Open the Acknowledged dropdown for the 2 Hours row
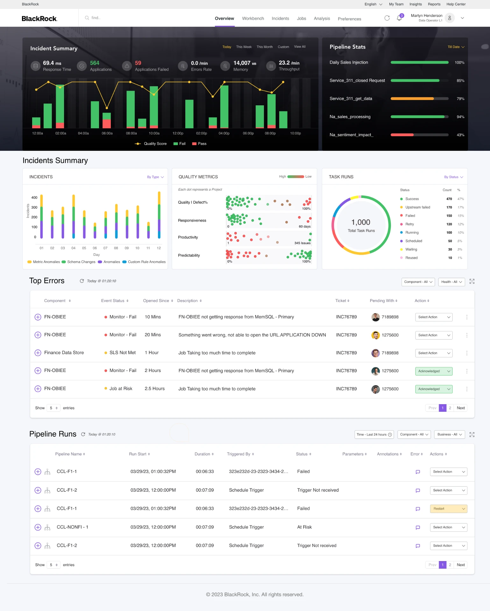 [x=434, y=371]
